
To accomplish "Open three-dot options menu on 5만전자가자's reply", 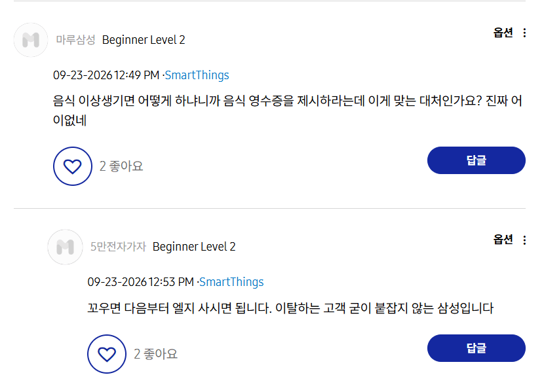I will pyautogui.click(x=524, y=240).
